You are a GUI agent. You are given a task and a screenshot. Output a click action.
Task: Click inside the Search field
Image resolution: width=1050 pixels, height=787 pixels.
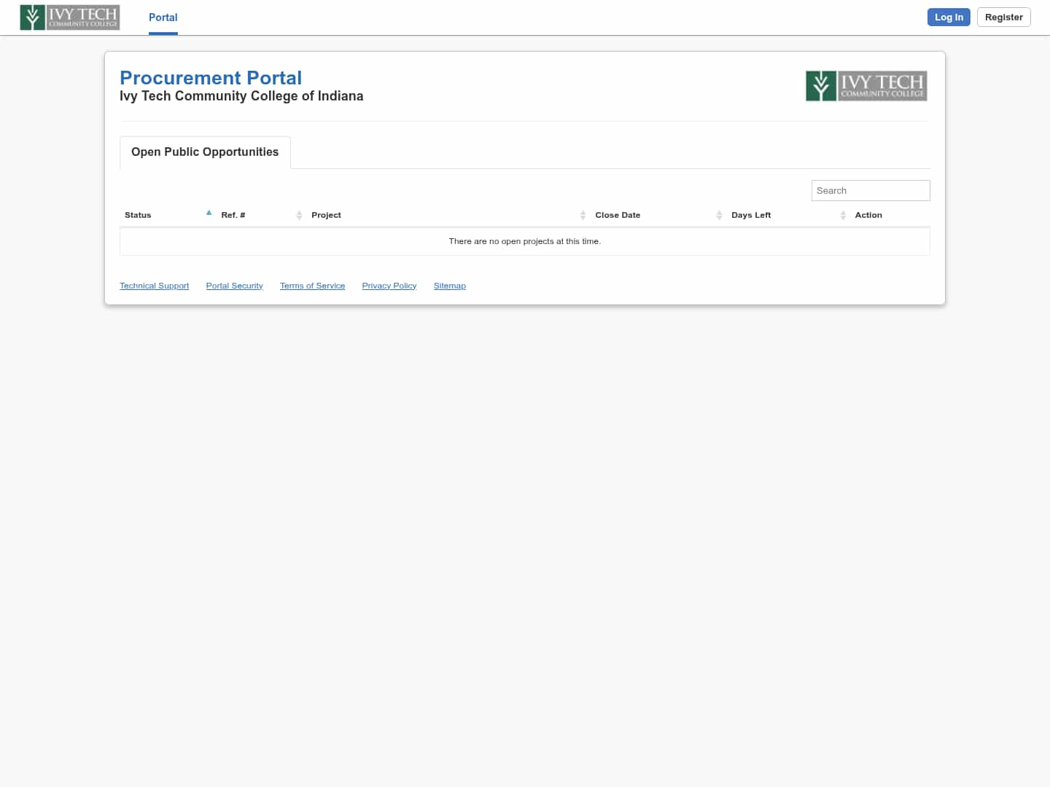871,190
